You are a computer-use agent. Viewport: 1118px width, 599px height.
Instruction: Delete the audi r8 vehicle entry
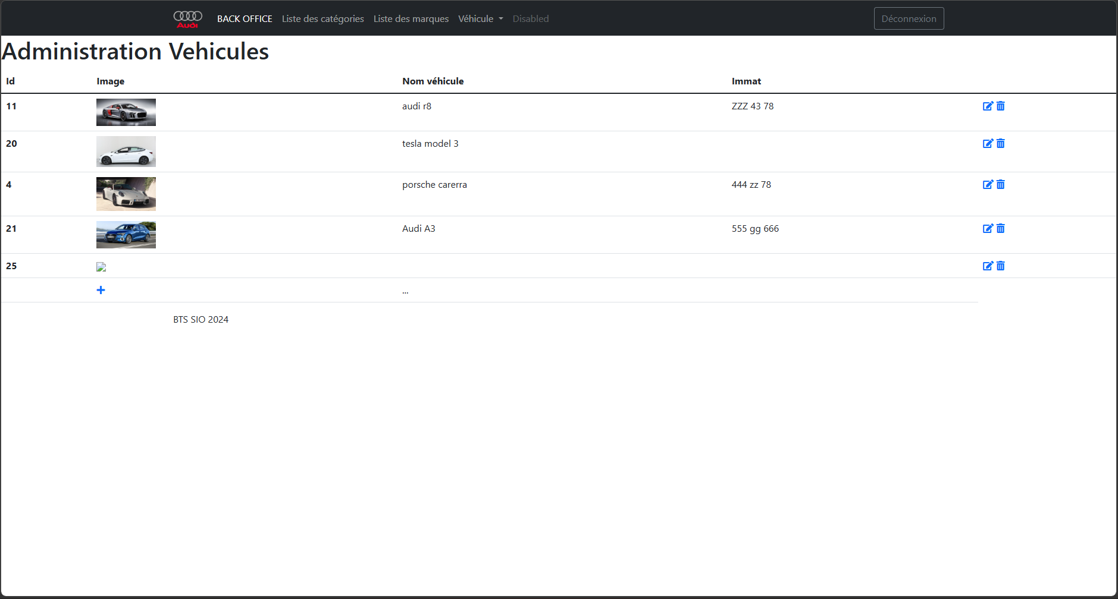pos(1001,106)
